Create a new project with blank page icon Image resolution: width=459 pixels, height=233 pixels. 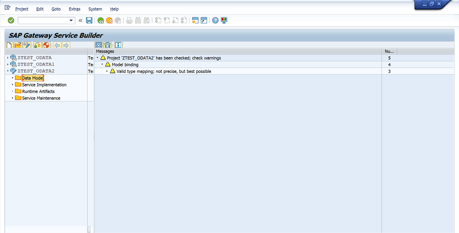pyautogui.click(x=9, y=45)
